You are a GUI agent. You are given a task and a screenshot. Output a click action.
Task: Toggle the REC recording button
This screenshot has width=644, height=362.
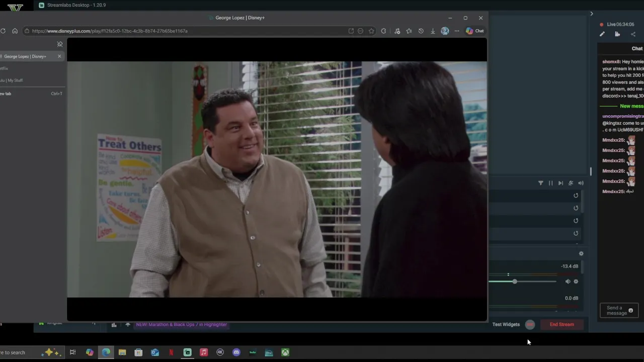(530, 324)
